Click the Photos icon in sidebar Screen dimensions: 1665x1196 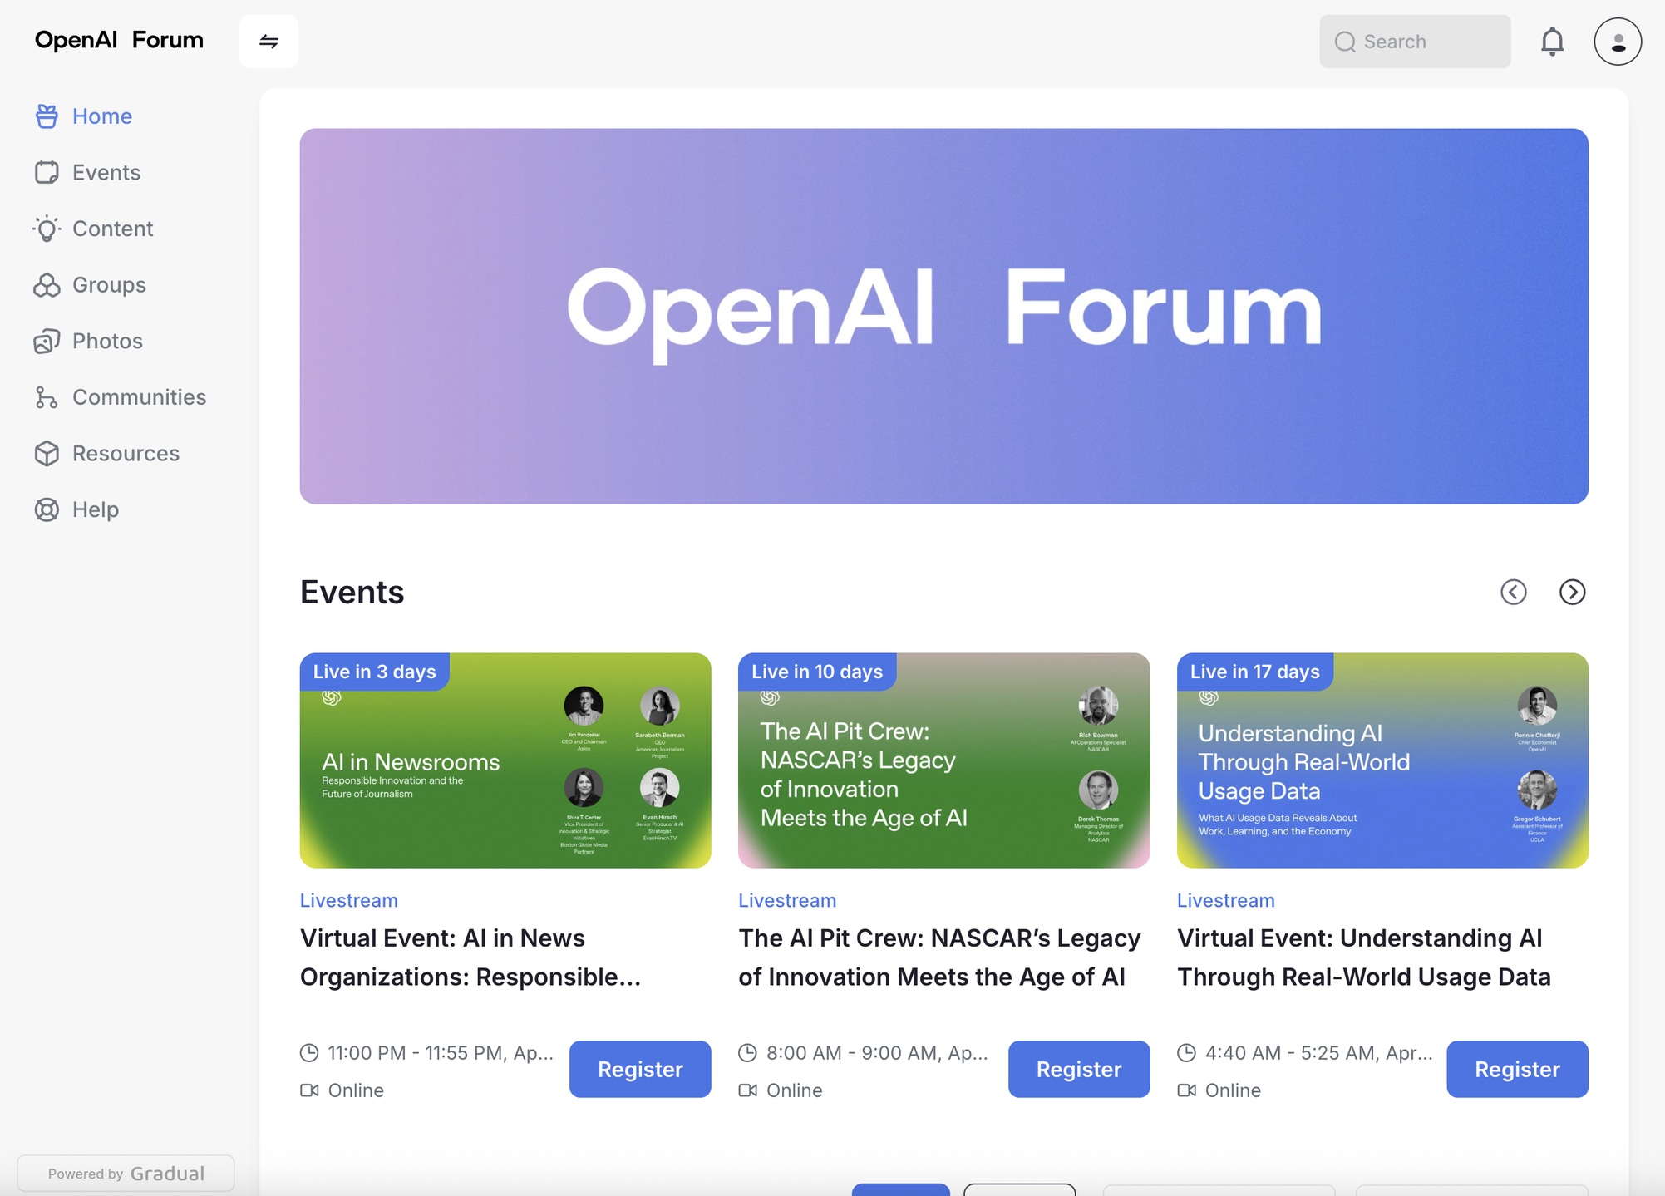[x=47, y=341]
